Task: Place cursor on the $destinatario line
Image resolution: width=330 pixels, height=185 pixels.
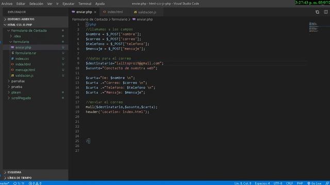Action: point(124,63)
